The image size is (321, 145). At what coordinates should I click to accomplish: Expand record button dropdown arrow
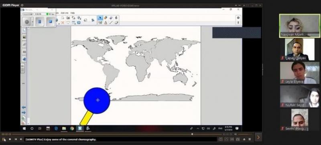(x=33, y=22)
